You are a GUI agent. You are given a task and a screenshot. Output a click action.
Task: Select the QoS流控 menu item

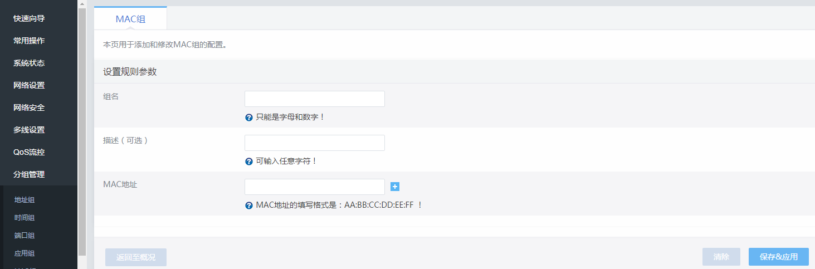pos(29,152)
